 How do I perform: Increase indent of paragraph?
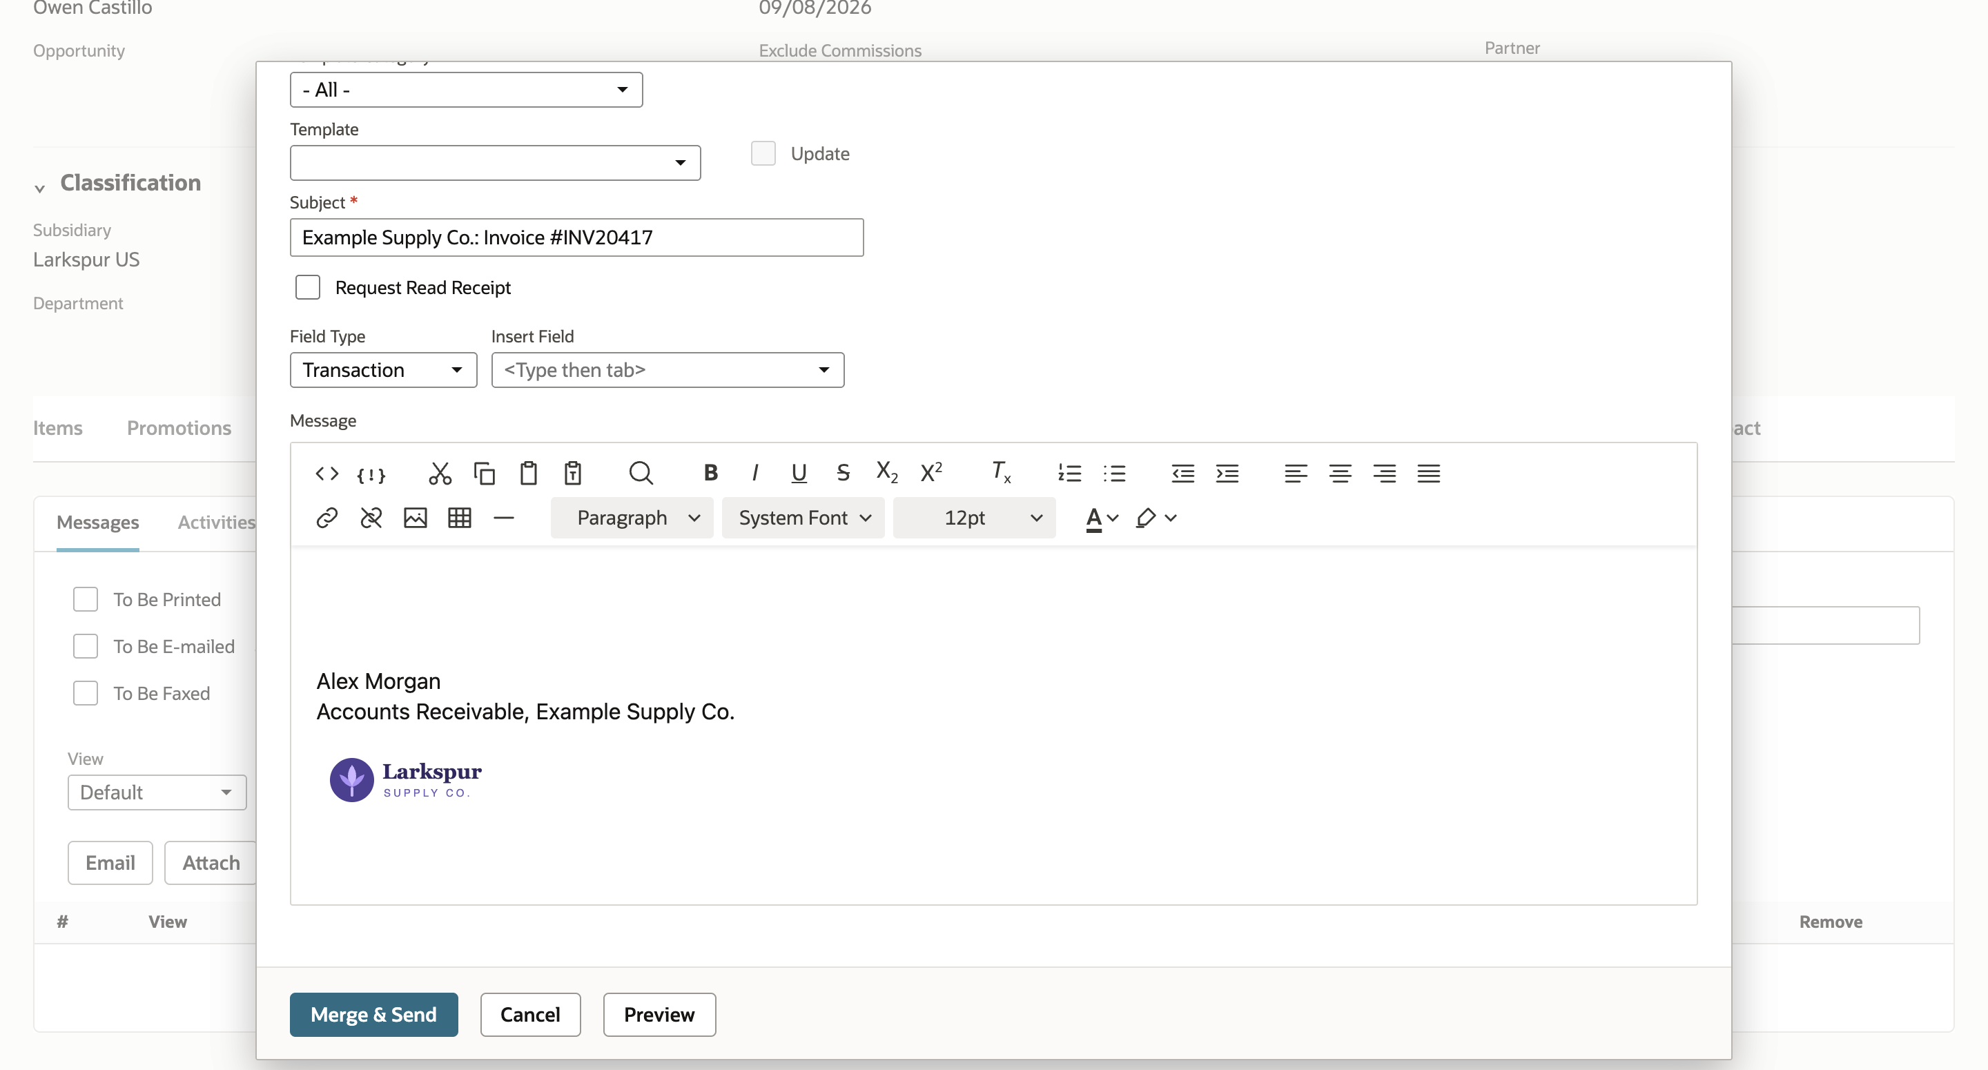click(x=1227, y=474)
